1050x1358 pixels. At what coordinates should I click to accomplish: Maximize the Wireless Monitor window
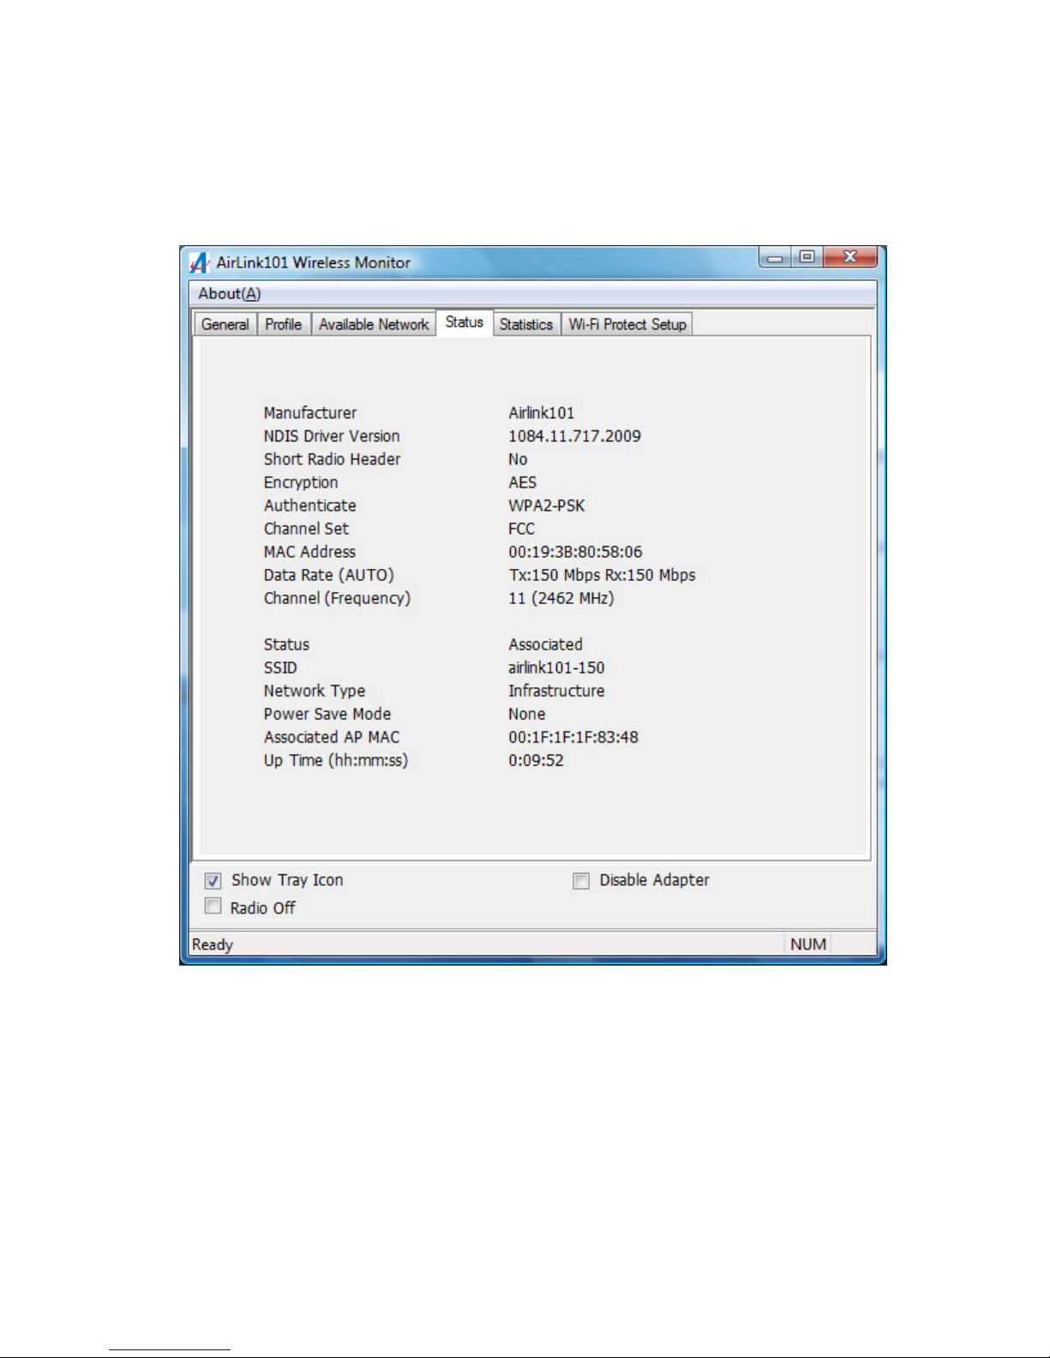(x=807, y=257)
